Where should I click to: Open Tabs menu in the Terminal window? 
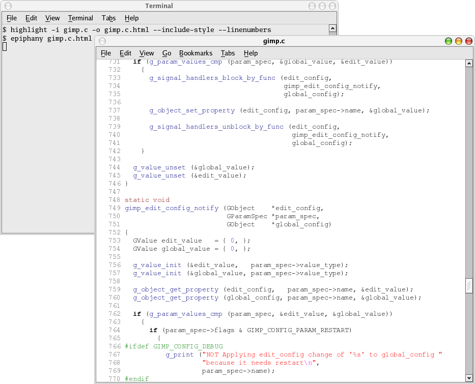pyautogui.click(x=108, y=18)
